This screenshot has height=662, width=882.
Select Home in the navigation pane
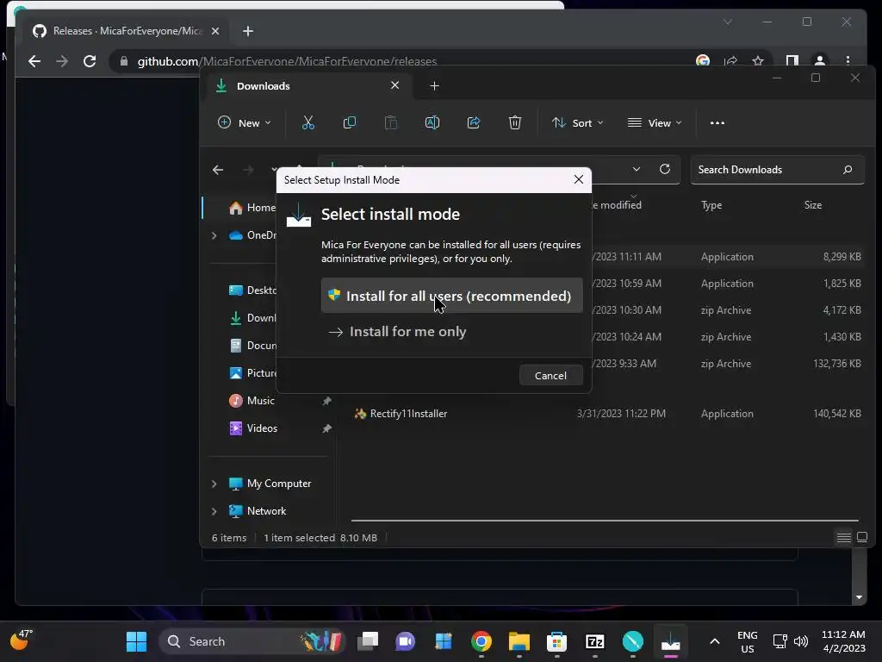coord(252,208)
